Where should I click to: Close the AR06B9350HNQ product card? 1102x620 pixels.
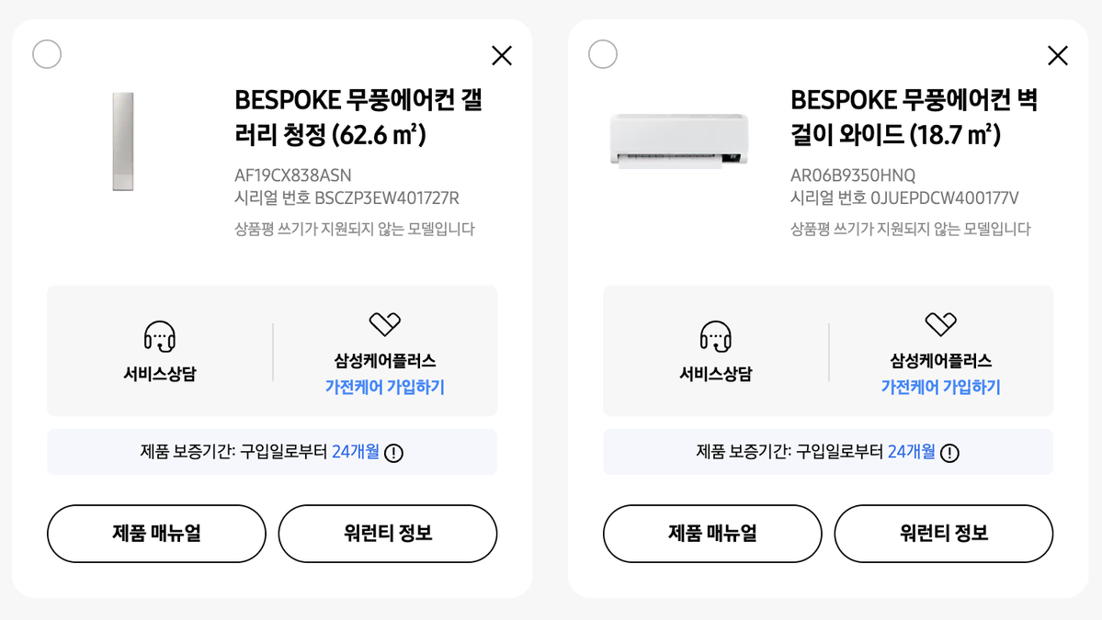[1058, 55]
